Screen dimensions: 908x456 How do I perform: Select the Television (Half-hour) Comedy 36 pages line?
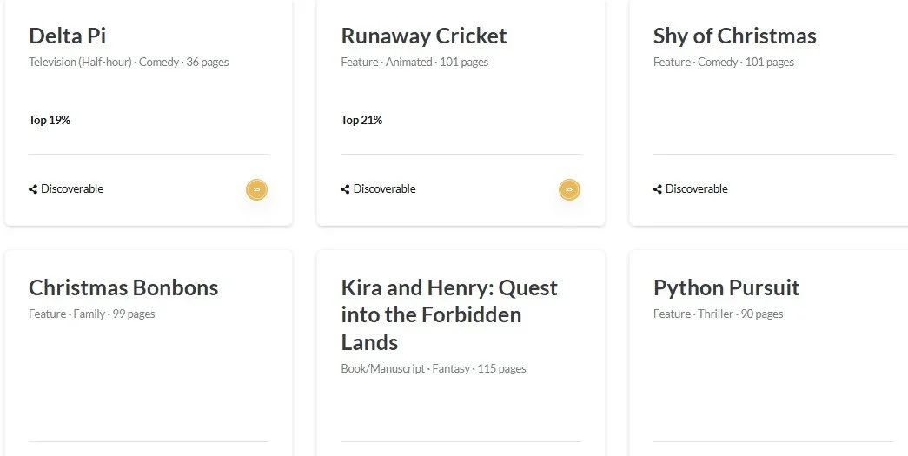point(129,62)
